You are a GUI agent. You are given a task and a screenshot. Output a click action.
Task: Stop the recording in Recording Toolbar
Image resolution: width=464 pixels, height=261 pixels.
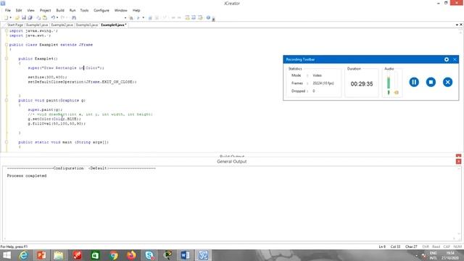click(x=431, y=82)
